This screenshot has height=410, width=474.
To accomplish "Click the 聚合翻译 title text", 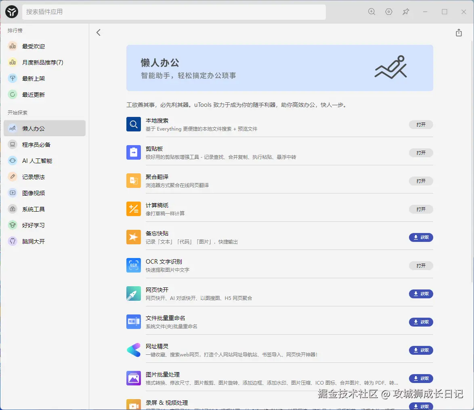I will click(157, 177).
